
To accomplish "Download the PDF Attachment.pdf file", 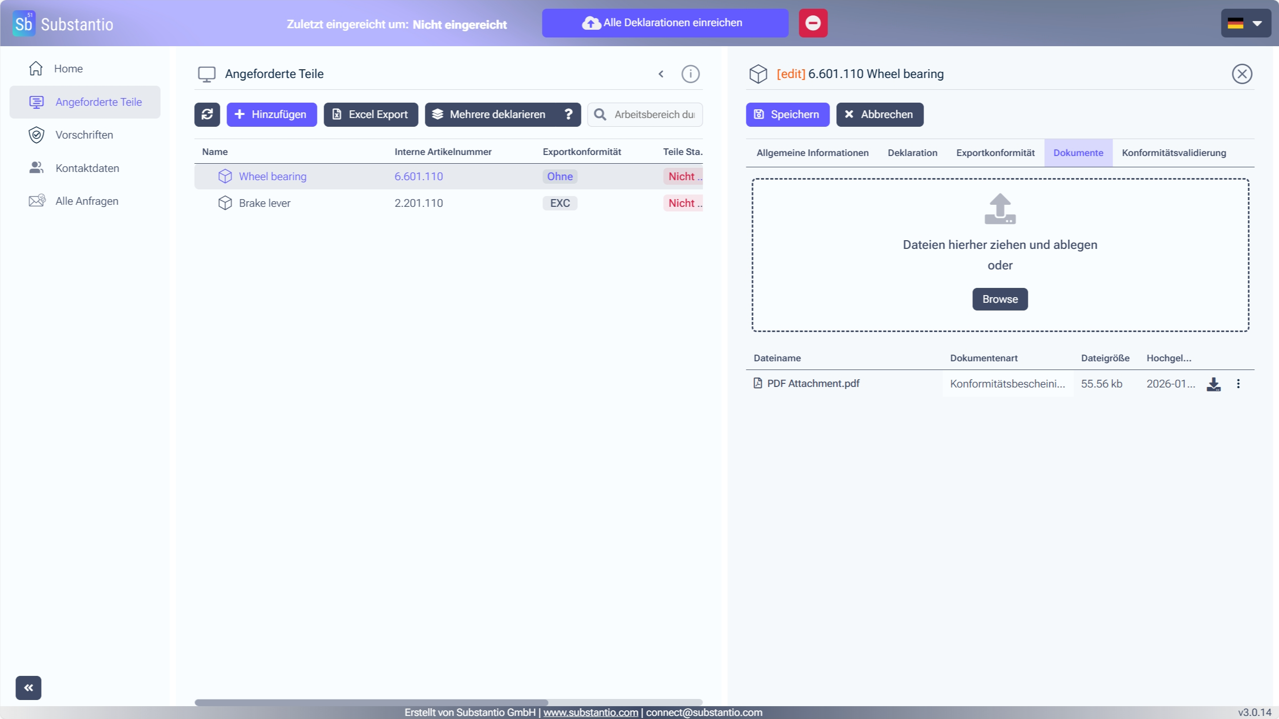I will point(1213,384).
